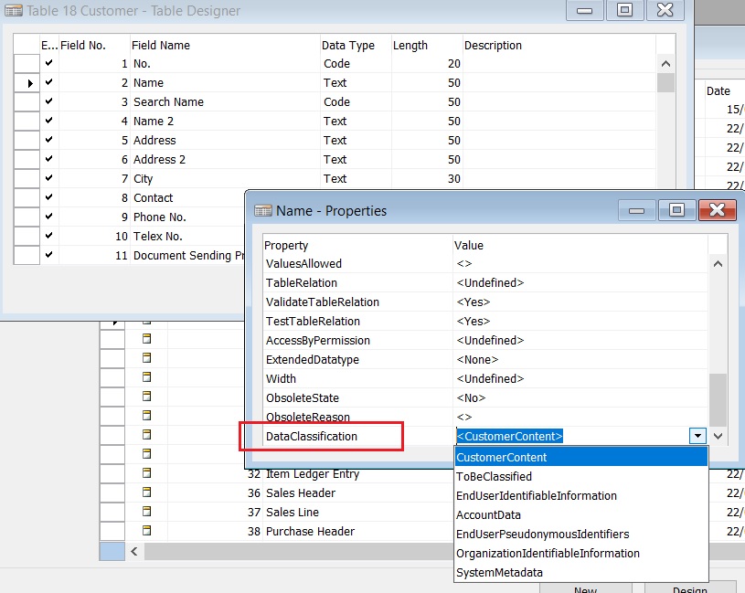
Task: Click the Table Designer title bar icon
Action: (x=16, y=10)
